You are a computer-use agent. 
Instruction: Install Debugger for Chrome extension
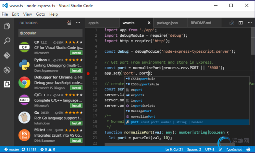(76, 88)
